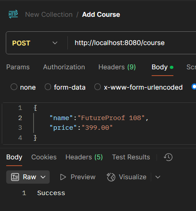The image size is (196, 211).
Task: Open response Cookies tab
Action: 44,157
